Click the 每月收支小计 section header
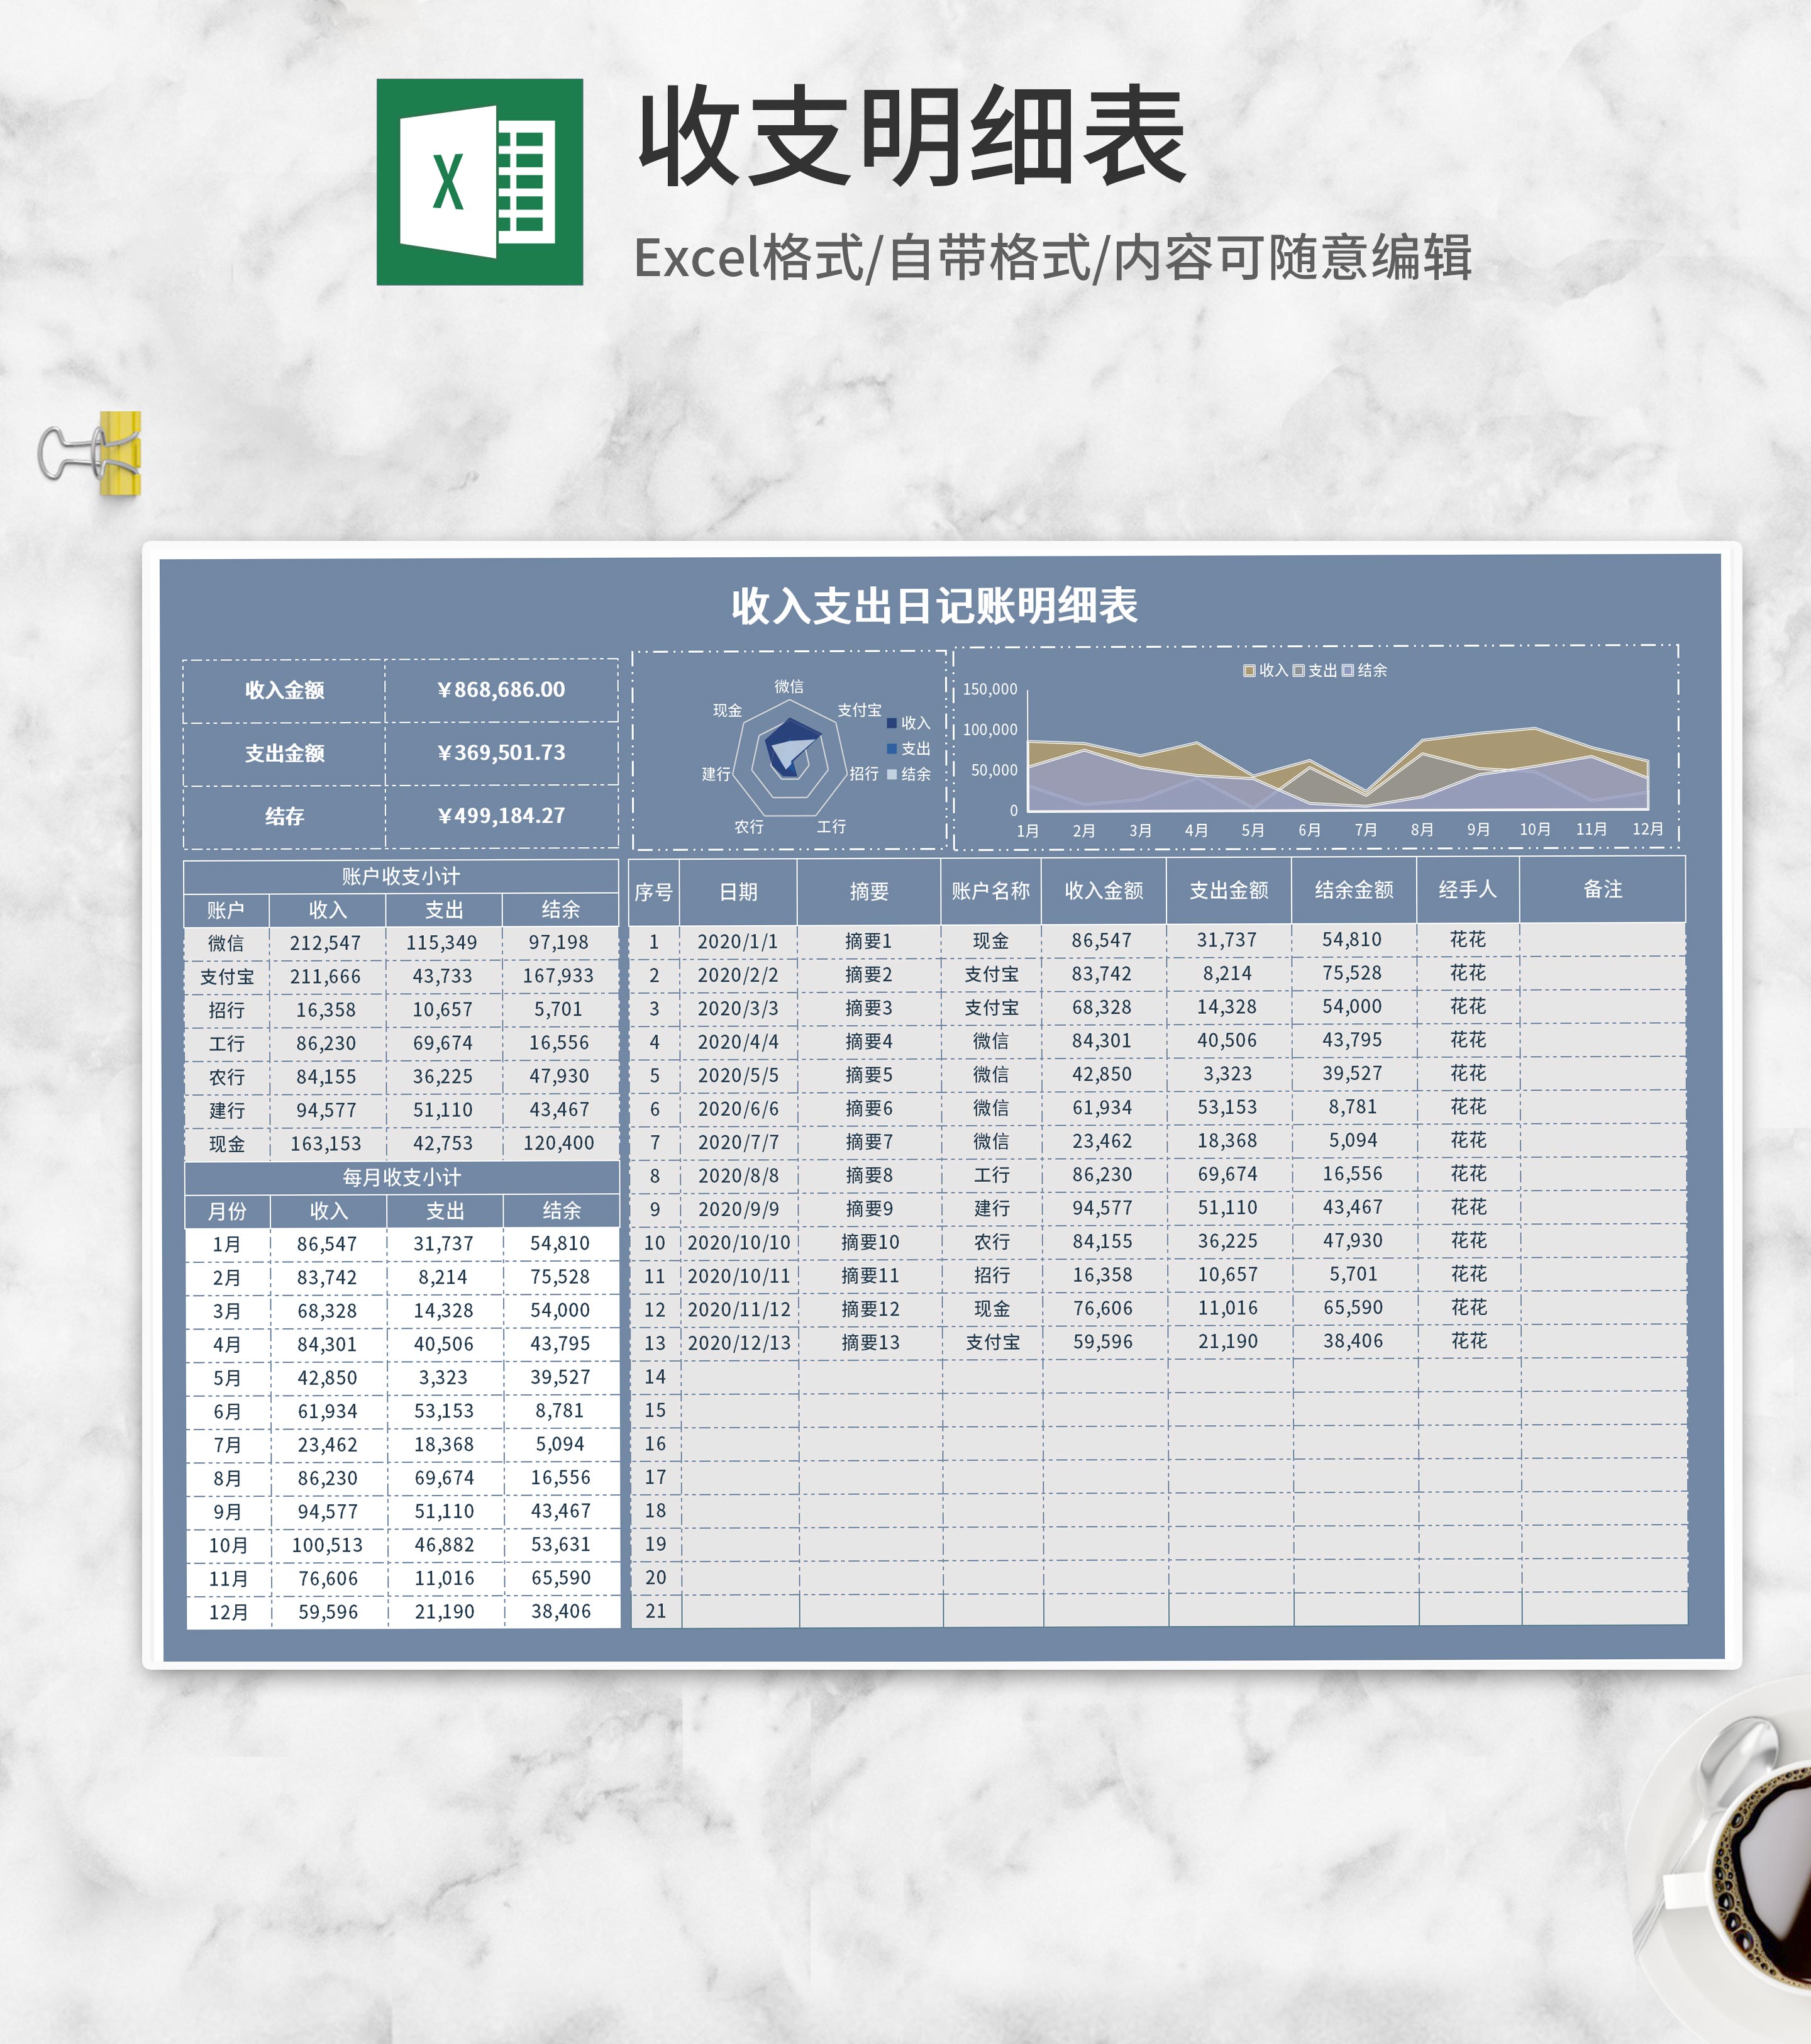 pyautogui.click(x=402, y=1177)
